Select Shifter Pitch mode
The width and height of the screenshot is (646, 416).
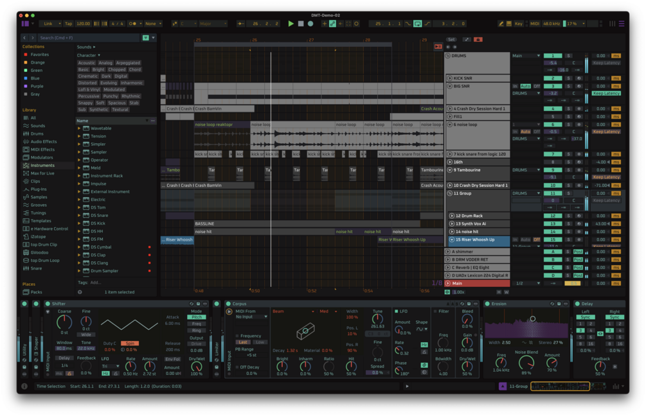click(x=197, y=317)
